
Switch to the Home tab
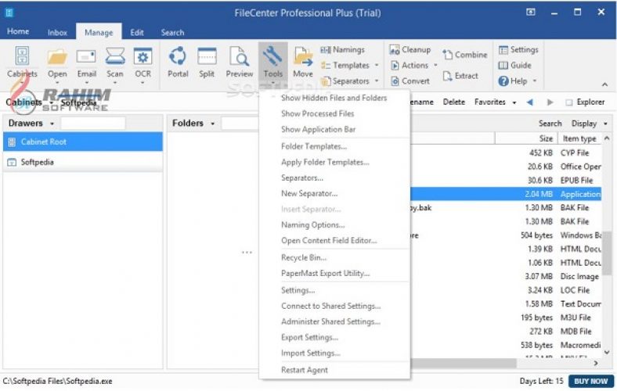pos(18,31)
